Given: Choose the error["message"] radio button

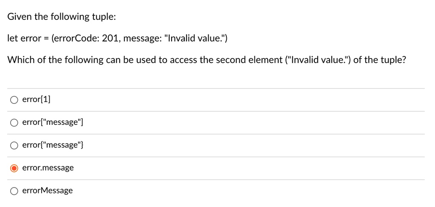Looking at the screenshot, I should [x=14, y=123].
